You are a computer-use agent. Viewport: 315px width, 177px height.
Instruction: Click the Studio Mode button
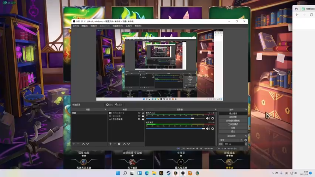(x=233, y=124)
